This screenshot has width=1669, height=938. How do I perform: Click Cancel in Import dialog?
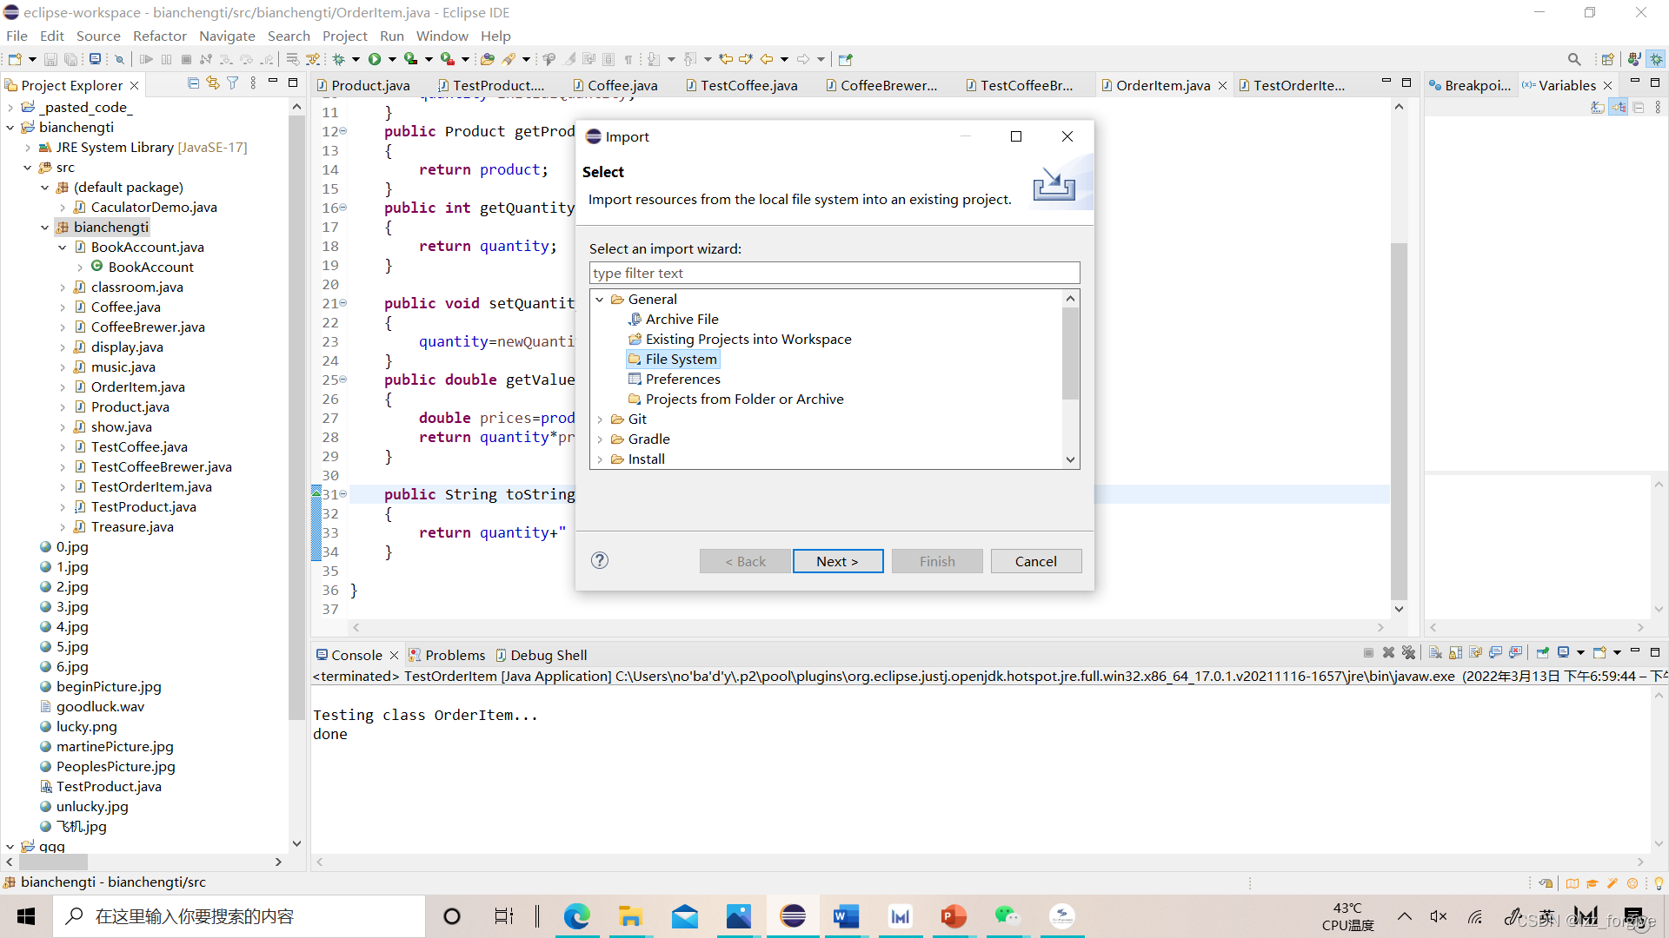pyautogui.click(x=1035, y=561)
